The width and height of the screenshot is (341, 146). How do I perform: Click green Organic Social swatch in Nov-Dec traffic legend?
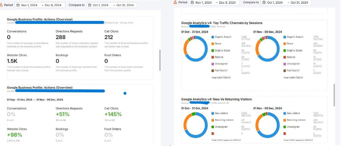[285, 51]
